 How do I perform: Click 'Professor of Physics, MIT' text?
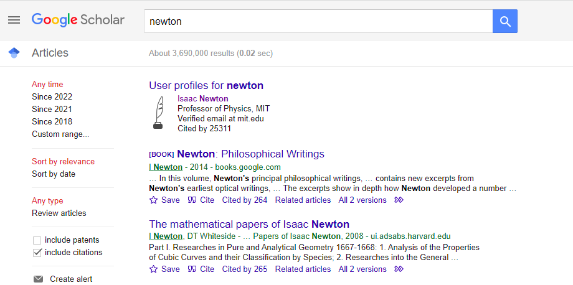224,108
